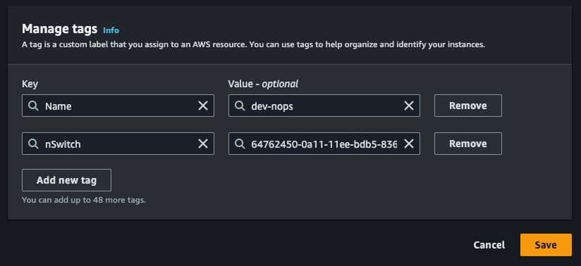The image size is (581, 266).
Task: Cancel the tag changes
Action: point(489,245)
